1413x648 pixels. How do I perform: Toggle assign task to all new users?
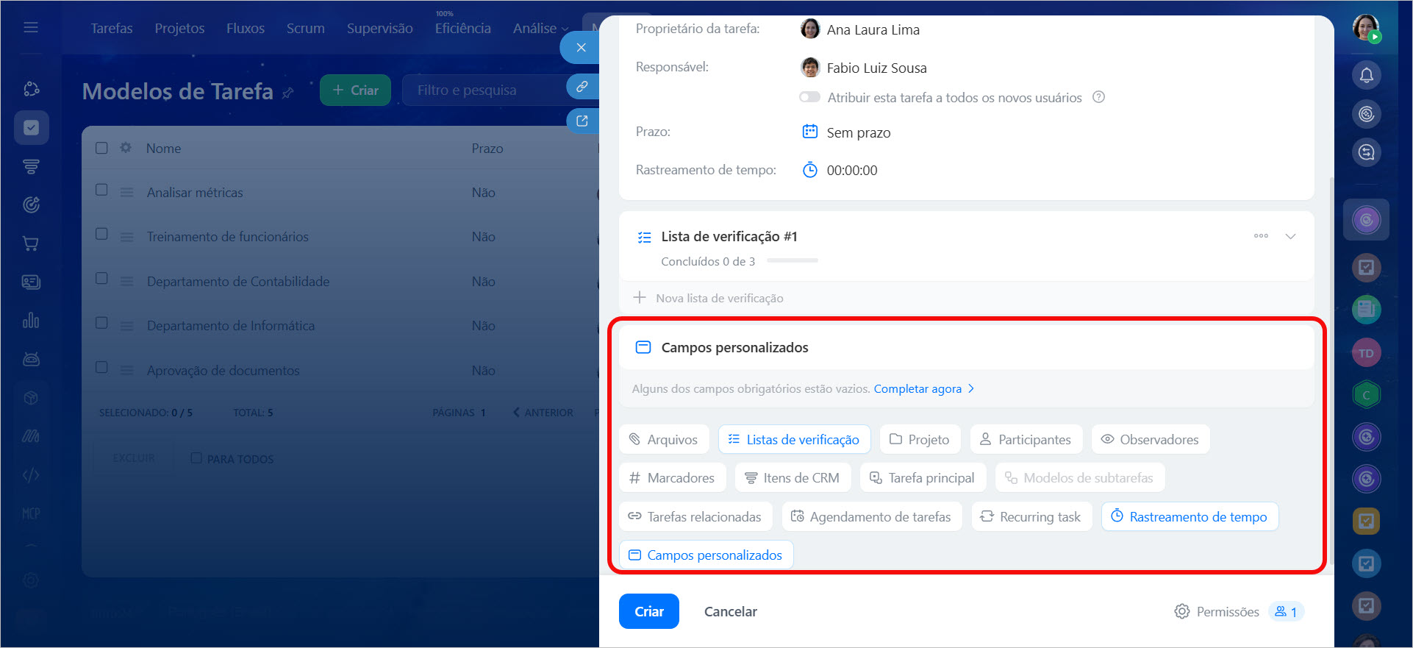click(x=809, y=97)
